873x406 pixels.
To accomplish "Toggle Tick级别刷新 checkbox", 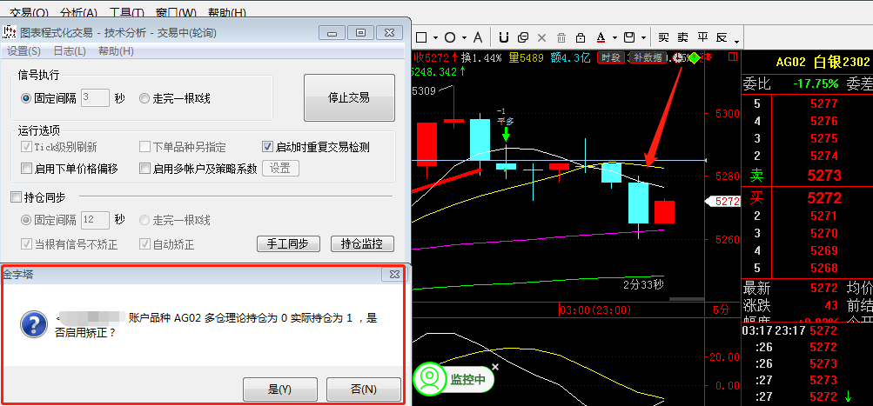I will pyautogui.click(x=25, y=148).
